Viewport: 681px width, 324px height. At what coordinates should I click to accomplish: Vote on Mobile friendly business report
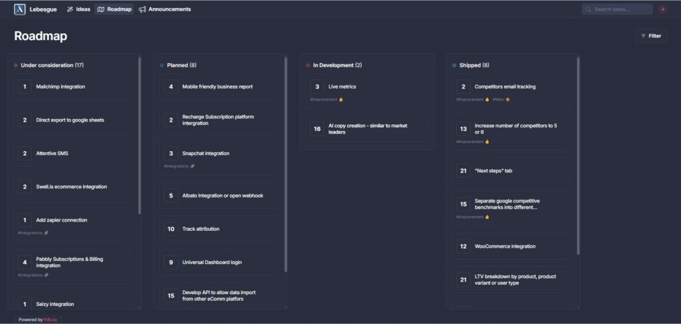coord(171,86)
